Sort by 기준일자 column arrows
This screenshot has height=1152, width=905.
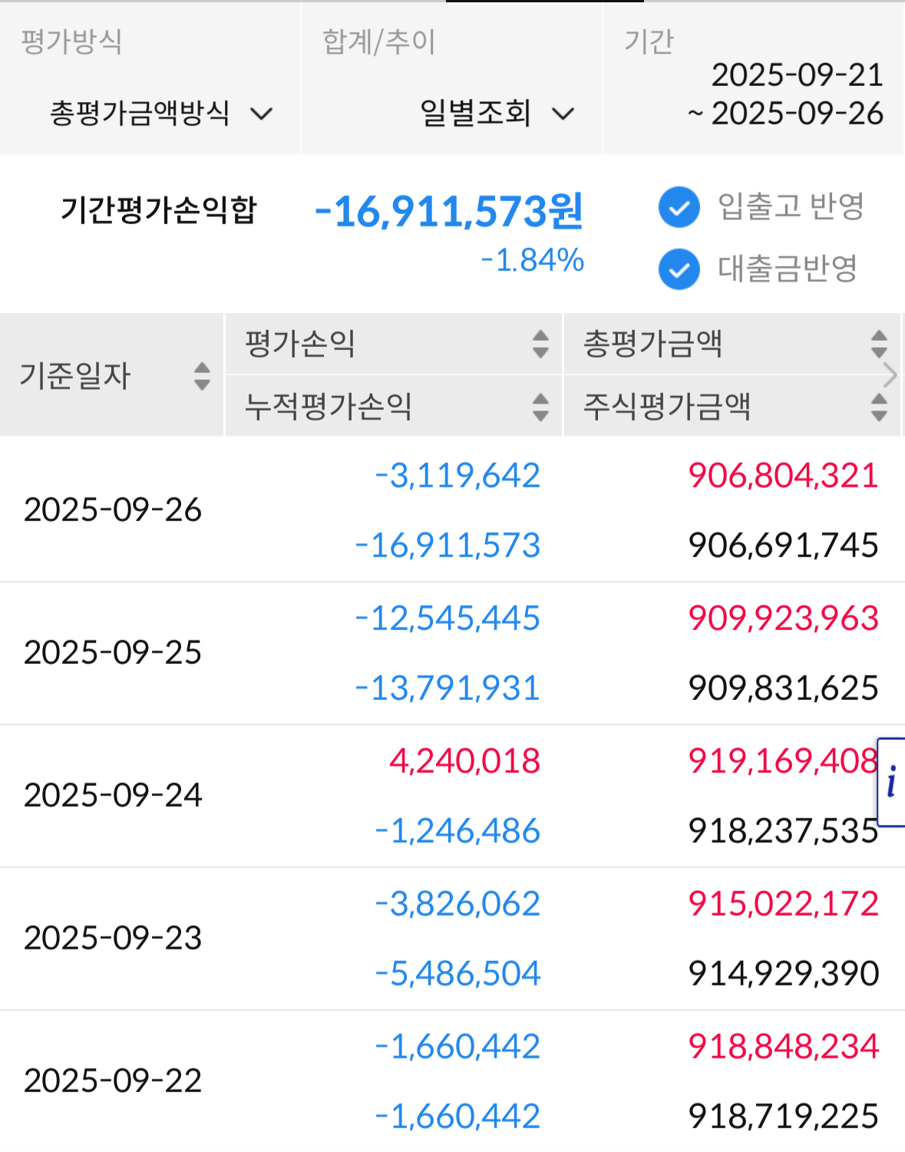202,376
